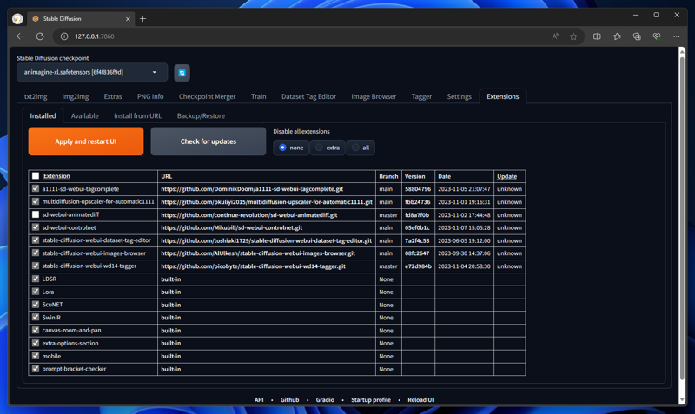The height and width of the screenshot is (414, 695).
Task: Open a new browser tab
Action: click(142, 18)
